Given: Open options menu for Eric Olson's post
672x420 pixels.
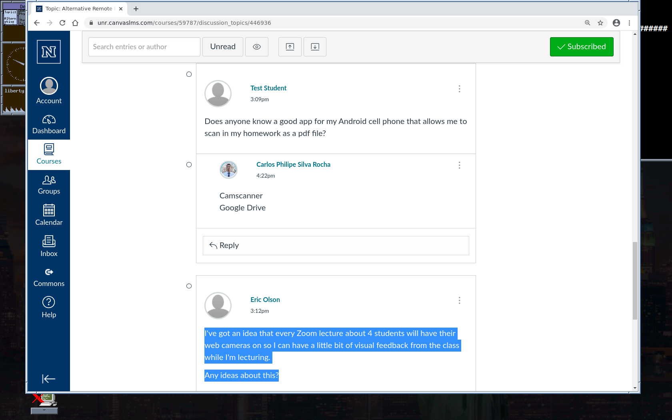Looking at the screenshot, I should pyautogui.click(x=459, y=300).
